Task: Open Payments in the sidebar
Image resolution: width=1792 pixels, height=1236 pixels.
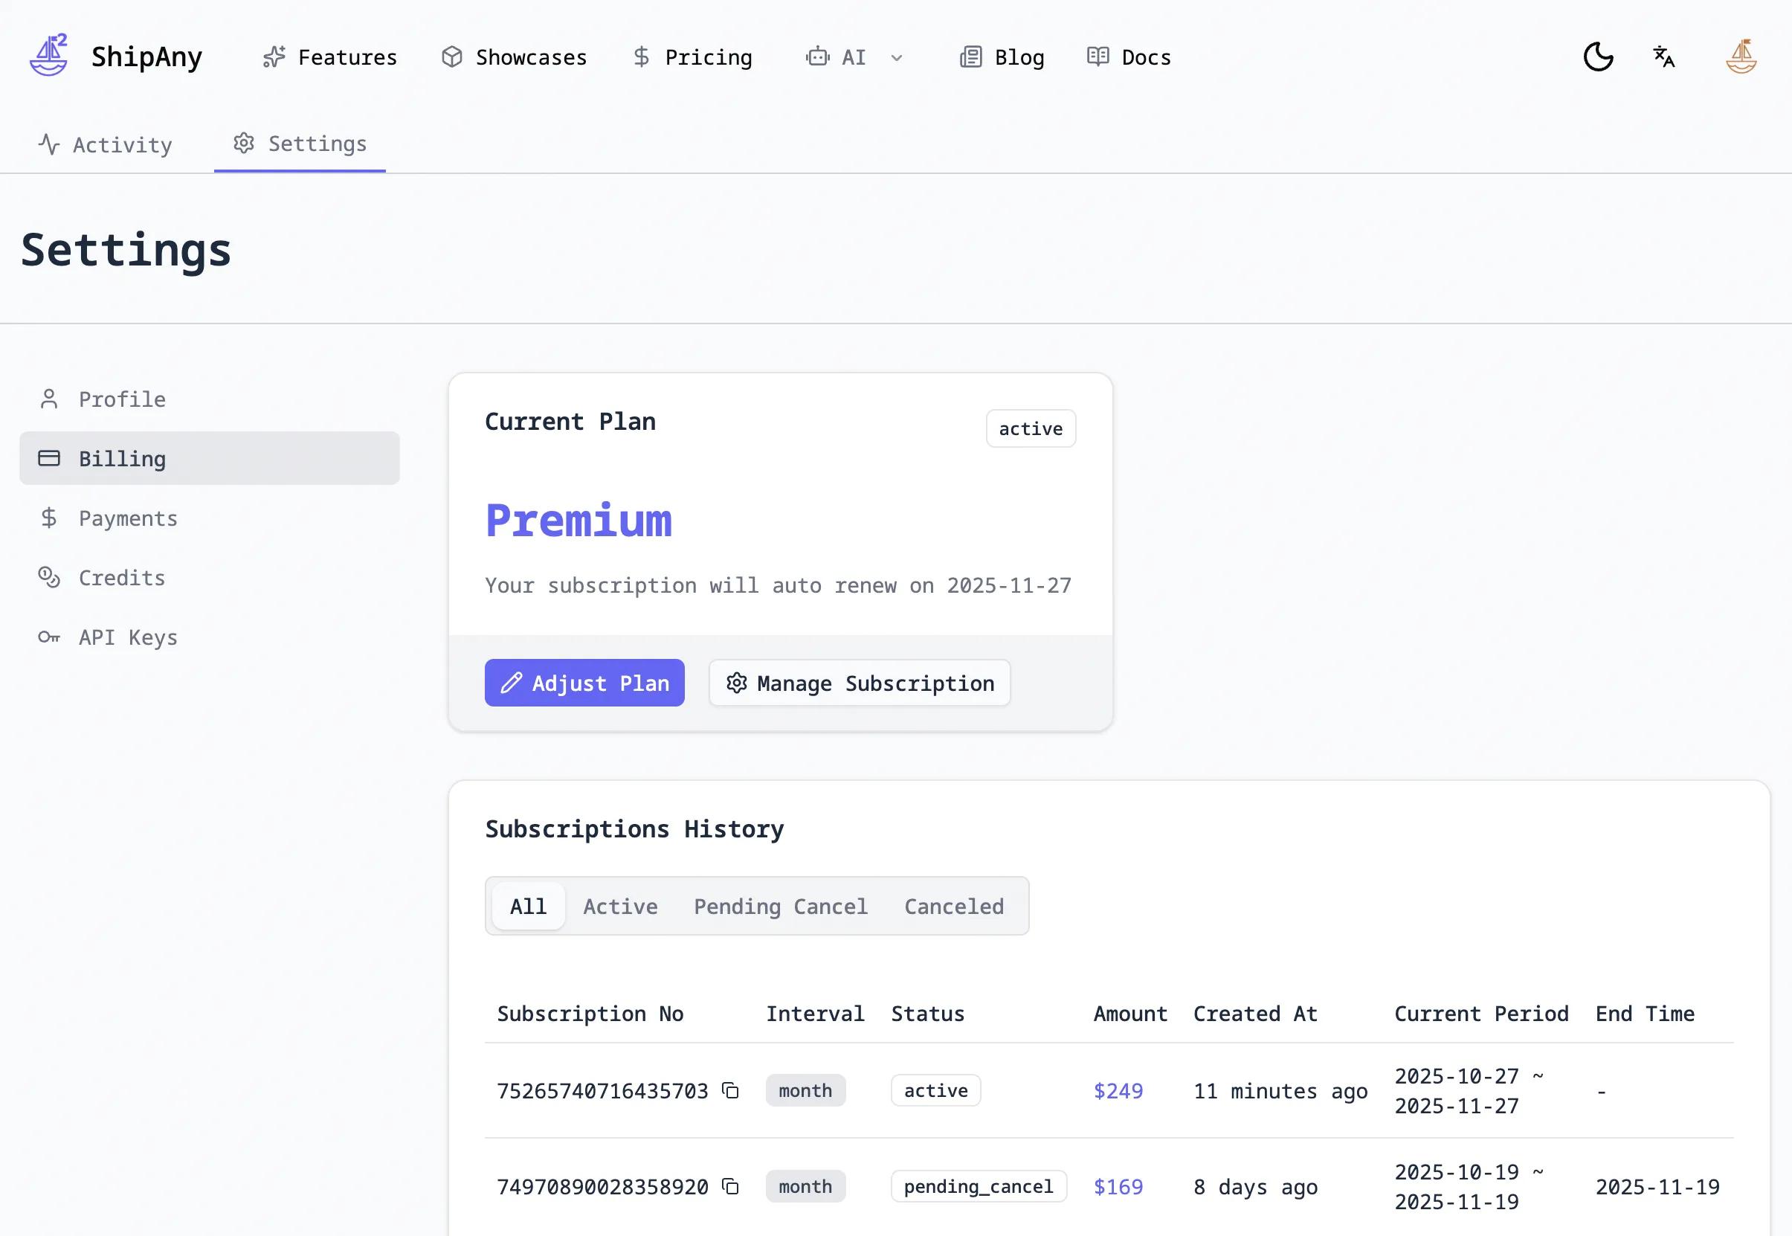Action: click(128, 518)
